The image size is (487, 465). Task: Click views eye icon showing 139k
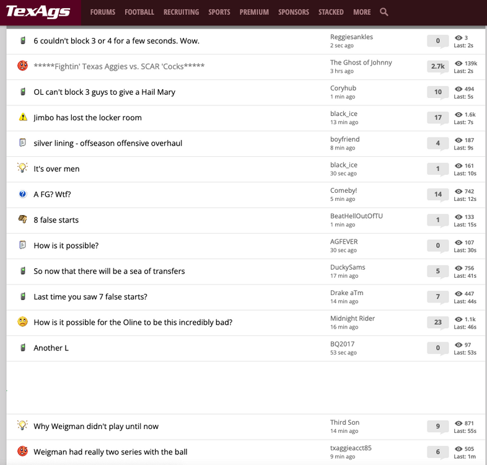point(458,63)
